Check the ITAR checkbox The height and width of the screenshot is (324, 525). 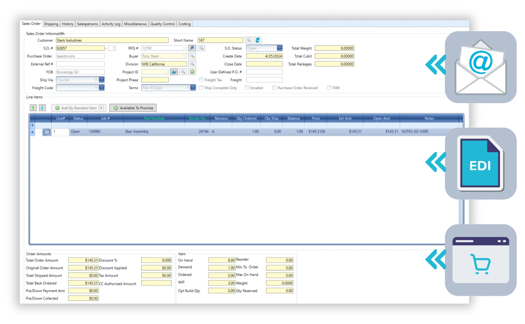(x=329, y=88)
